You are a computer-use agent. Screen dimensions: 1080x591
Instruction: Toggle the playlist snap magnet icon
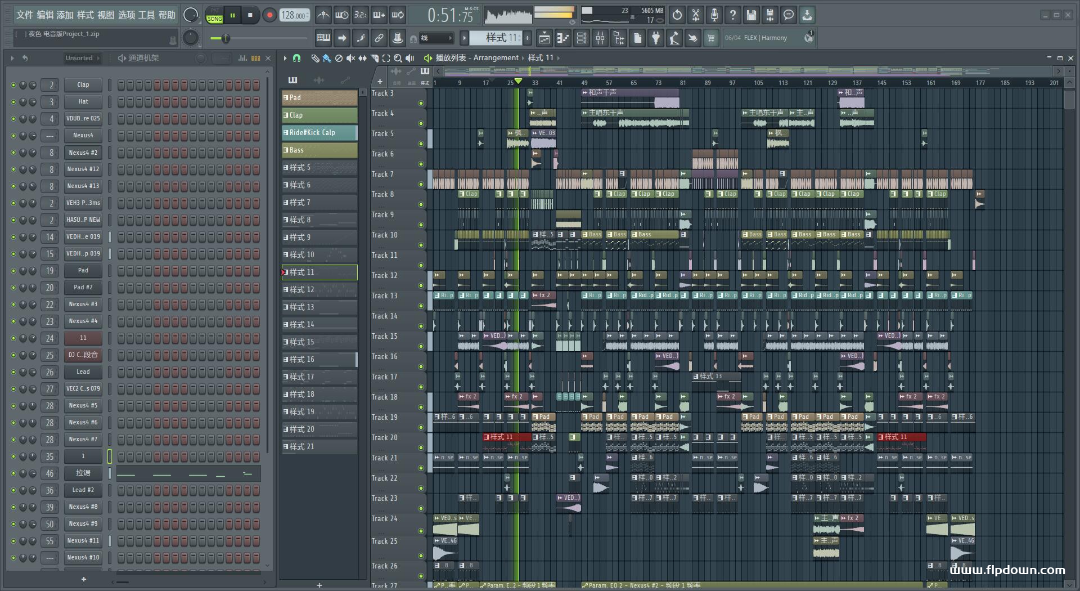point(297,58)
